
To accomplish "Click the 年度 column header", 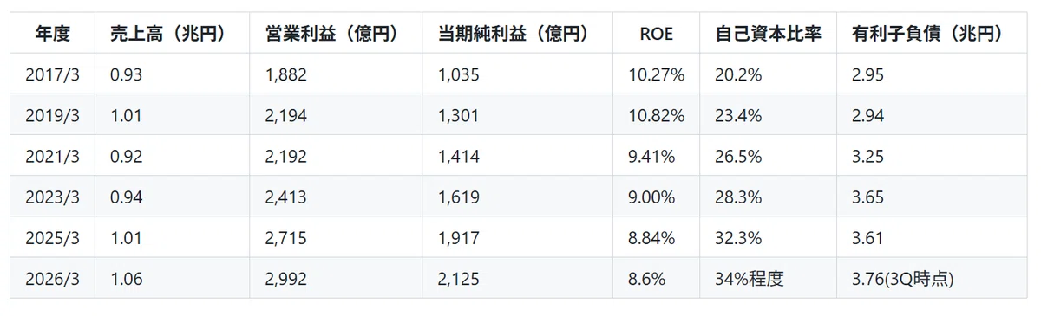I will [52, 34].
